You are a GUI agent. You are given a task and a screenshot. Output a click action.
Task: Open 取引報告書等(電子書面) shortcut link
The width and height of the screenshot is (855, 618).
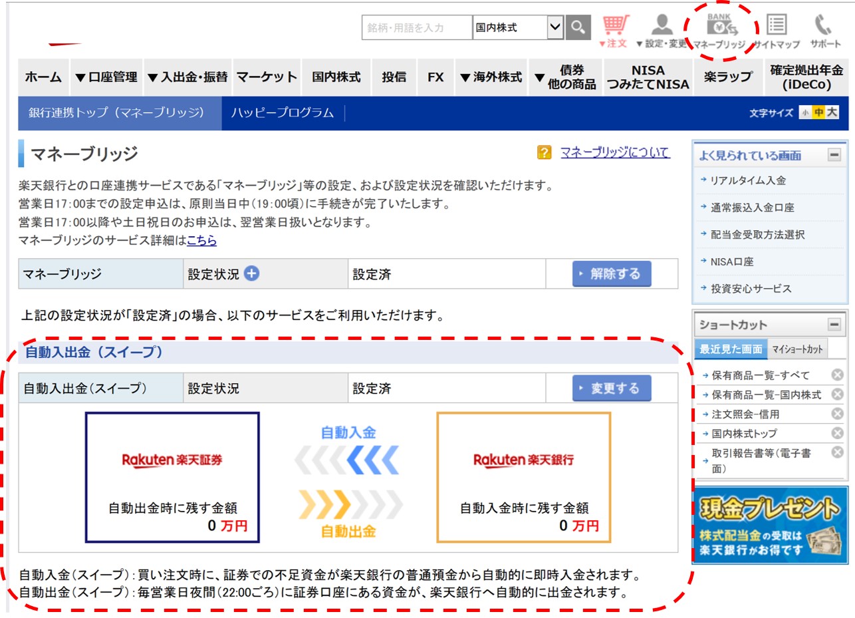coord(761,461)
